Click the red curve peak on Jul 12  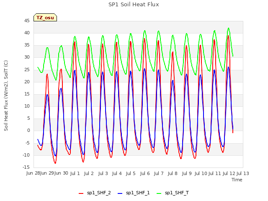click(228, 36)
